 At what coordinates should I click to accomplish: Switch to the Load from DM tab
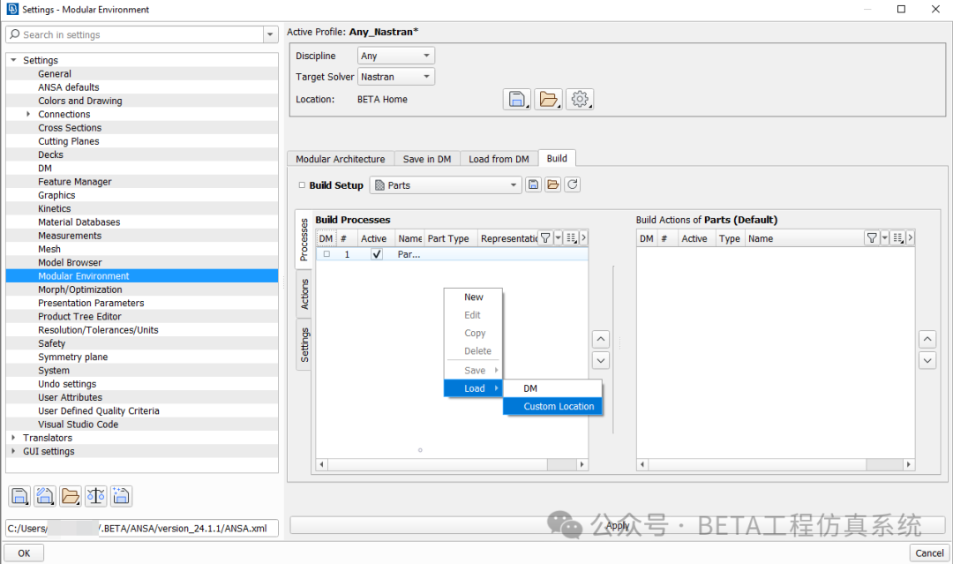click(x=499, y=159)
